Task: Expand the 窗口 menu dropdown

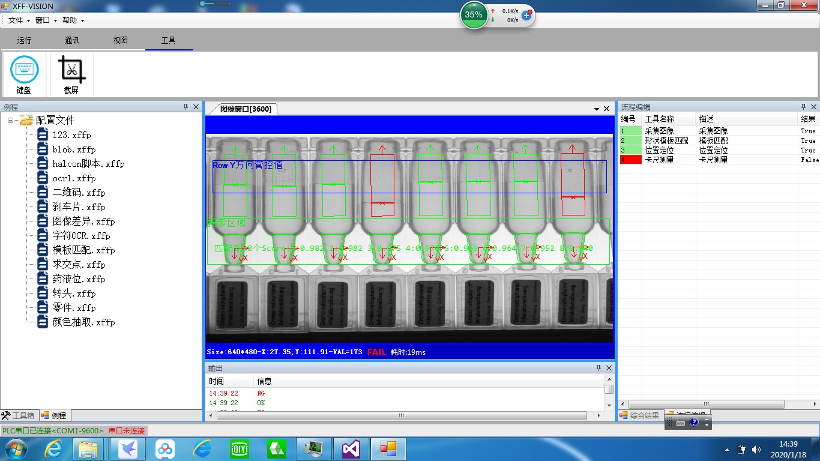Action: [x=46, y=20]
